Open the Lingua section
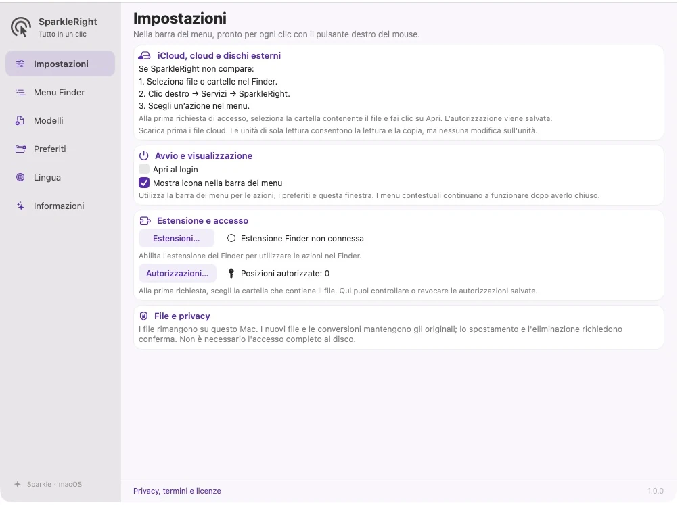682x505 pixels. [60, 177]
